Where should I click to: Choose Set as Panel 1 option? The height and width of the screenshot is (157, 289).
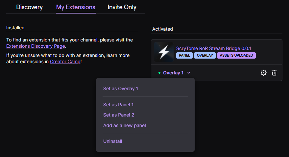[x=118, y=105]
